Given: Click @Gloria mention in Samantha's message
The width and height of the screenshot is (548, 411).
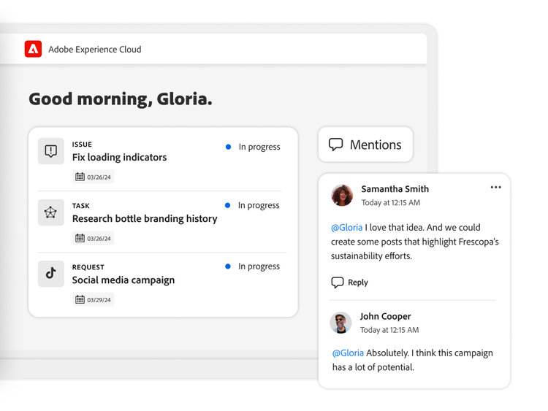Looking at the screenshot, I should pyautogui.click(x=346, y=228).
